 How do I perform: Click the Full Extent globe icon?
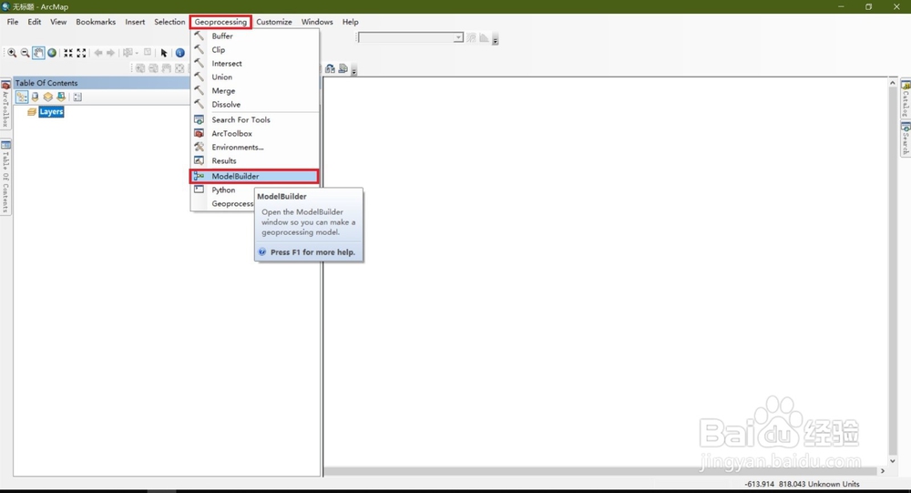click(x=52, y=53)
